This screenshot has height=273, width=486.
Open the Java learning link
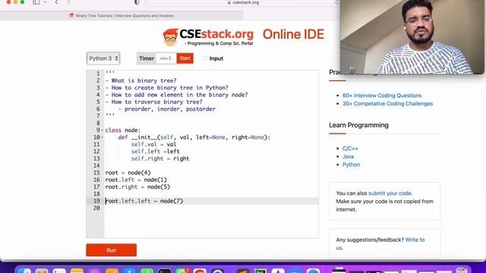pyautogui.click(x=348, y=157)
